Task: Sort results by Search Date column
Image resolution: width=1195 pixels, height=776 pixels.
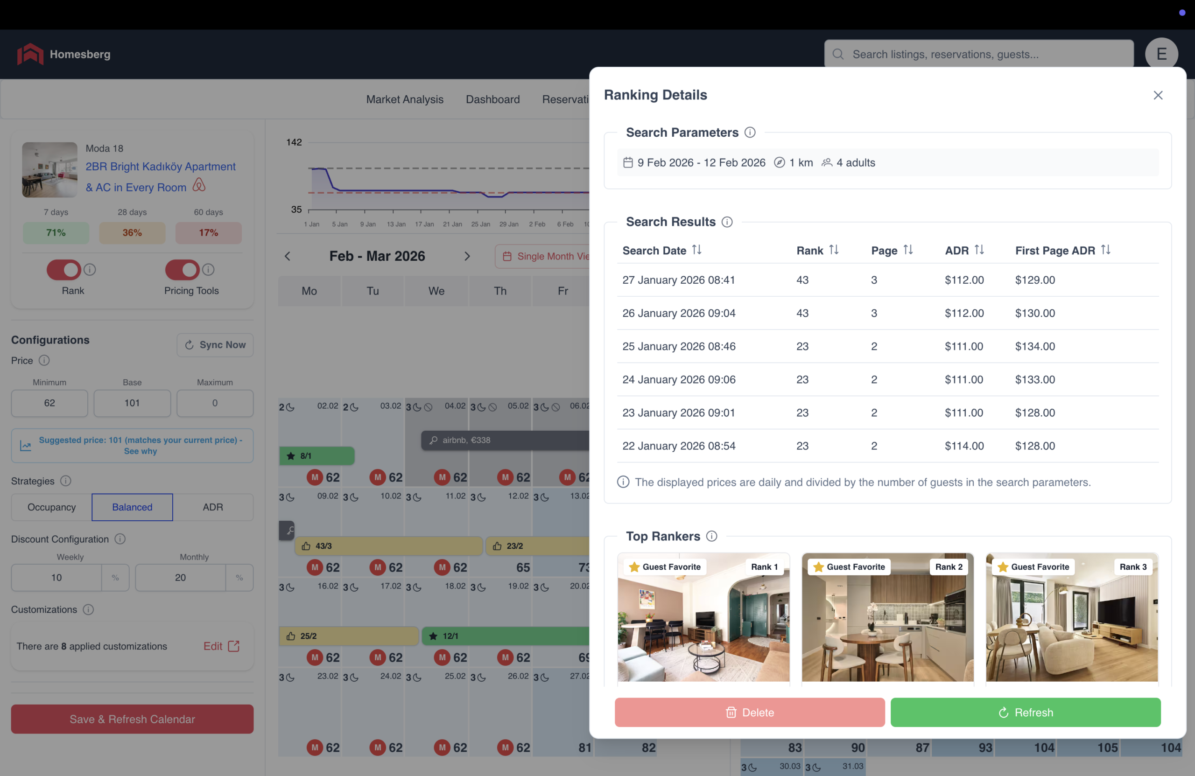Action: click(696, 250)
